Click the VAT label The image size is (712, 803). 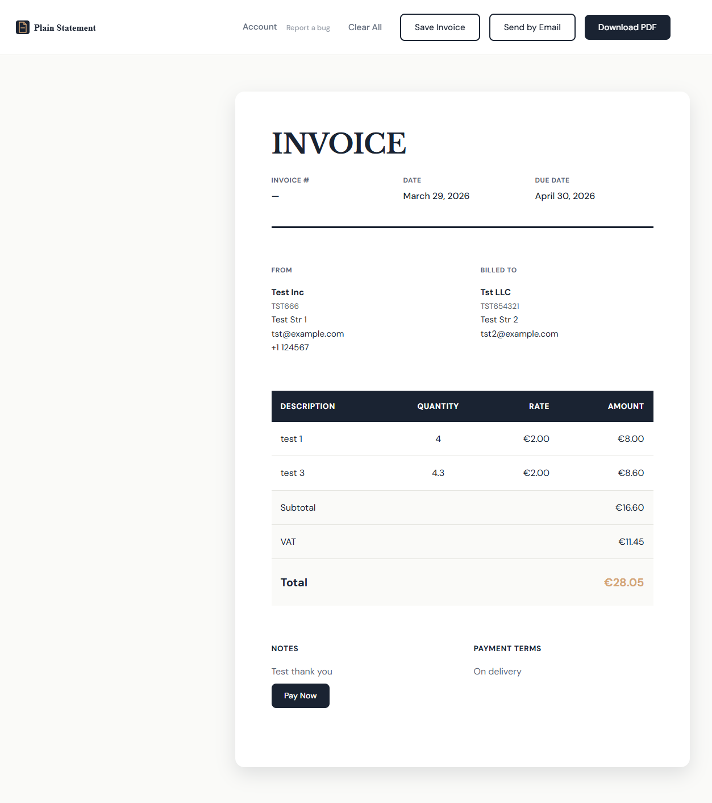pyautogui.click(x=288, y=542)
